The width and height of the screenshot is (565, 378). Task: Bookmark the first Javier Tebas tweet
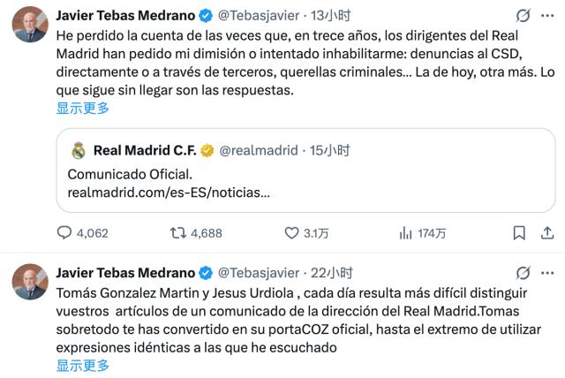click(x=519, y=233)
